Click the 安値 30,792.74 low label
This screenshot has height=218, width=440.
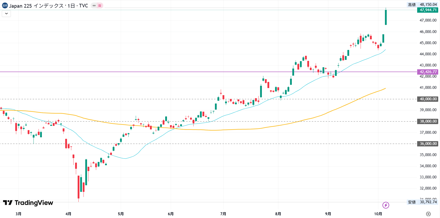pos(423,202)
